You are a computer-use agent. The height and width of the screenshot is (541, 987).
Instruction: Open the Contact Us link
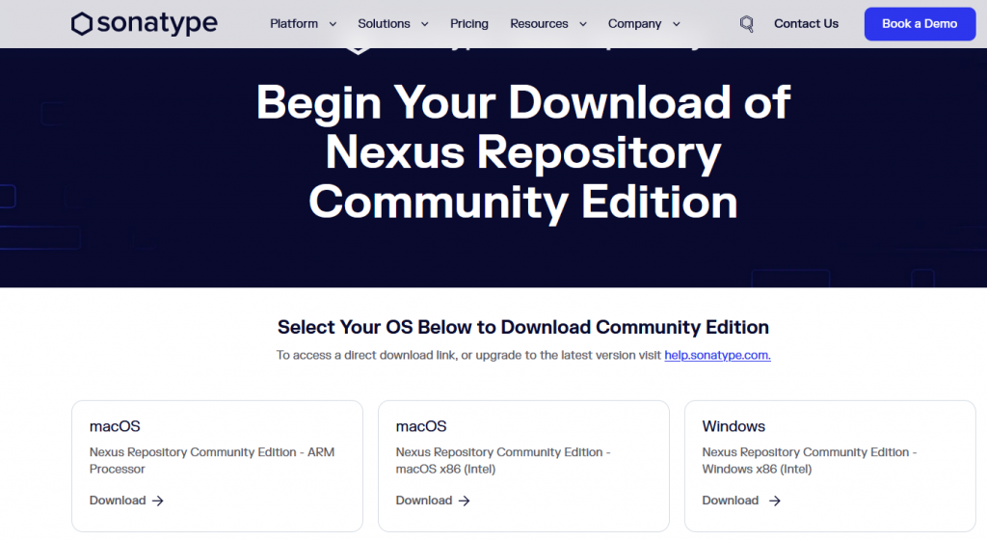(x=807, y=24)
